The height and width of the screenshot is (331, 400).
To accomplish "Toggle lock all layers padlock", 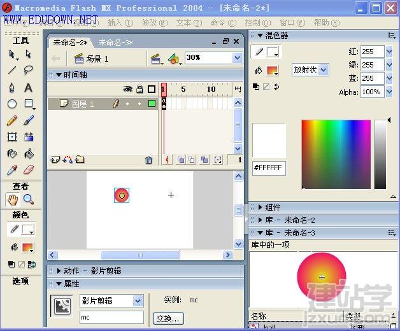I will [139, 89].
